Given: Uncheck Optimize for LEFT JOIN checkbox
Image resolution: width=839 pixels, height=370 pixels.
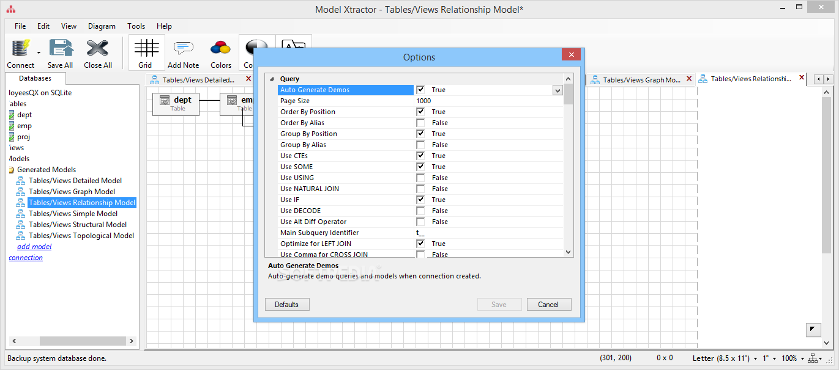Looking at the screenshot, I should point(420,244).
